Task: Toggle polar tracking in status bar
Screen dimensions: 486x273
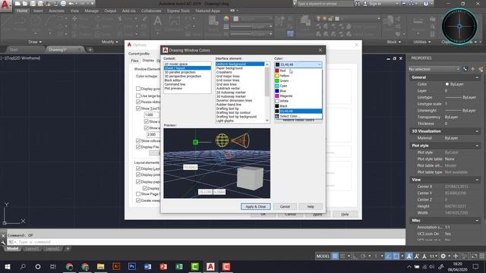Action: (363, 256)
